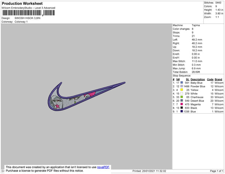The width and height of the screenshot is (225, 174).
Task: Click the Color changes value 8
Action: point(193,29)
